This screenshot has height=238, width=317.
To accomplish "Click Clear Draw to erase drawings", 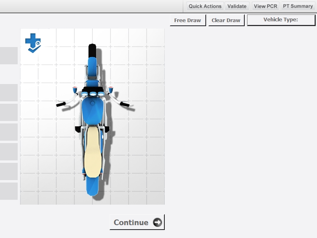I will click(226, 20).
